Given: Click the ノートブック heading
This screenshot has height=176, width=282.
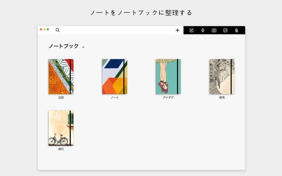Looking at the screenshot, I should click(x=64, y=46).
